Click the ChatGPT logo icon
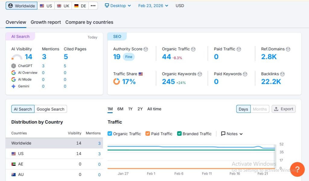This screenshot has height=181, width=309. point(14,66)
